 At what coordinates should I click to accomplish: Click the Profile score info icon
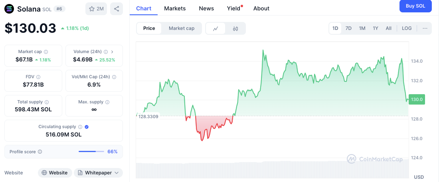tap(40, 152)
